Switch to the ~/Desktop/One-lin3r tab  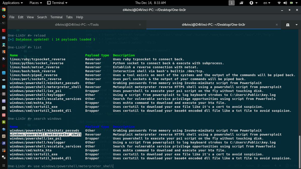pyautogui.click(x=214, y=25)
